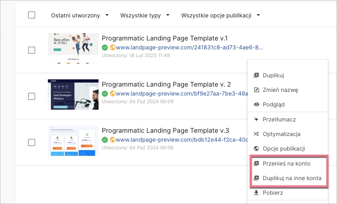Open thumbnail of Template v.3 pricing page
This screenshot has width=337, height=204.
pyautogui.click(x=73, y=140)
